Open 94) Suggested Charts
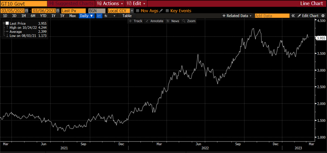This screenshot has height=153, width=327. tap(71, 4)
